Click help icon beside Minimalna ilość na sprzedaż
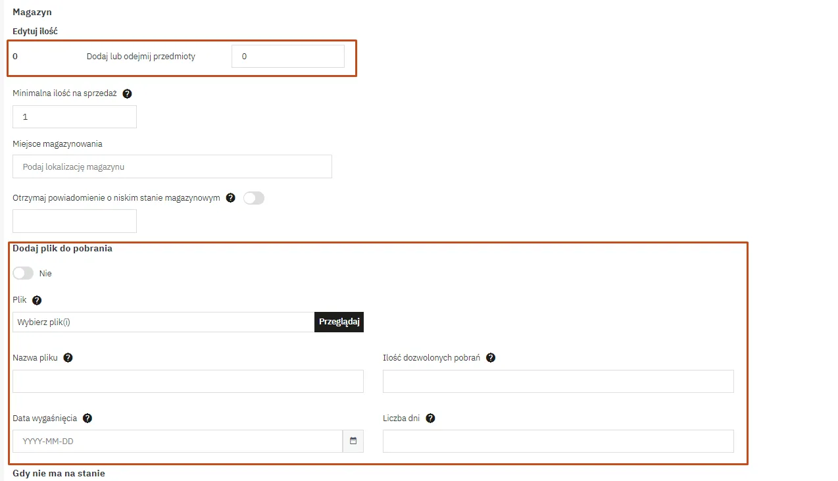 [127, 93]
